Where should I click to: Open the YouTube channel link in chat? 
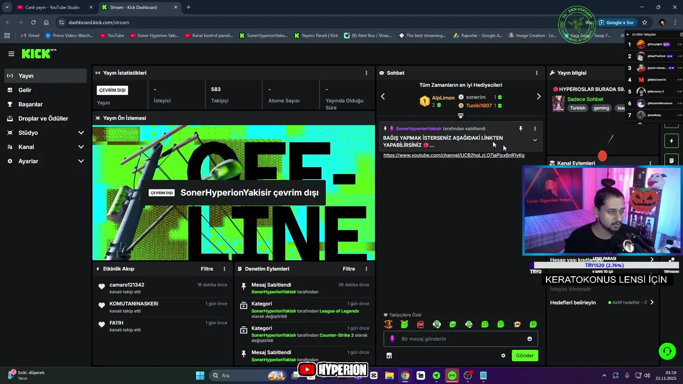(454, 155)
